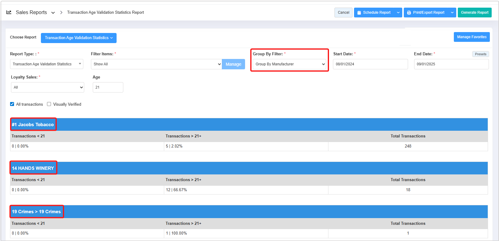Screen dimensions: 499x241
Task: Expand the Print/Export Report dropdown arrow
Action: 452,13
